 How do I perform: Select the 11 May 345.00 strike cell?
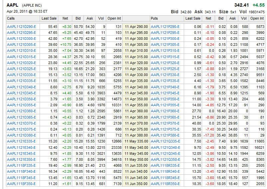pyautogui.click(x=136, y=153)
